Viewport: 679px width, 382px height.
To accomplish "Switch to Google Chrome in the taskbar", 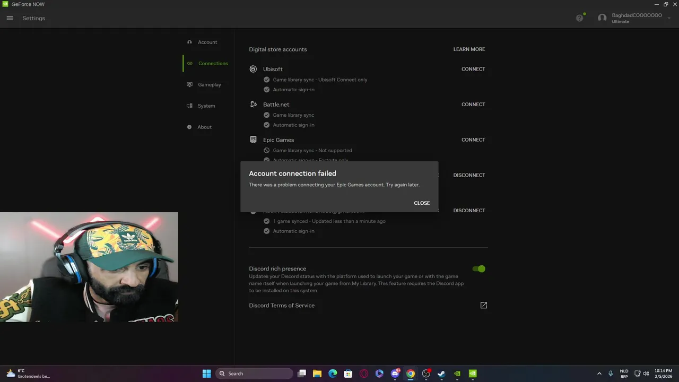I will tap(411, 374).
